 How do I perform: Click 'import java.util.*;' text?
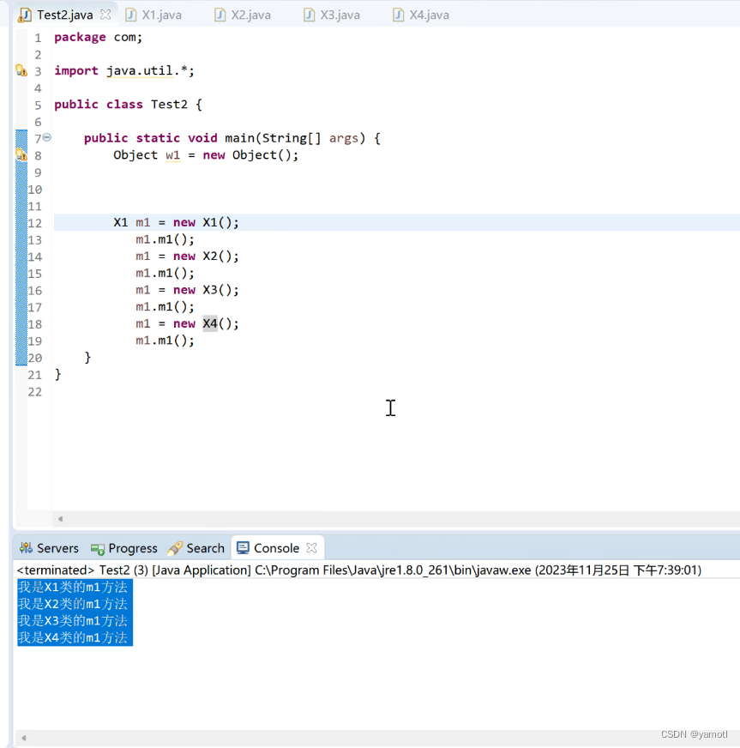124,70
